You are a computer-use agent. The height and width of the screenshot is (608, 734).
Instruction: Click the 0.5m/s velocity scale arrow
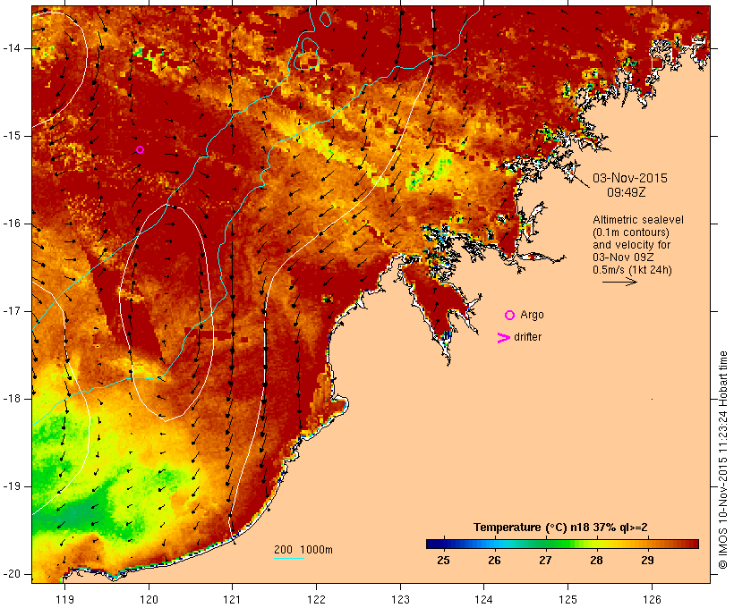pos(619,282)
